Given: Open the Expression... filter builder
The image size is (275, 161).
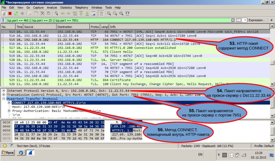Looking at the screenshot, I should coord(257,20).
